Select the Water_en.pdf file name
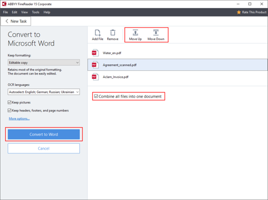This screenshot has width=268, height=200. click(x=112, y=53)
